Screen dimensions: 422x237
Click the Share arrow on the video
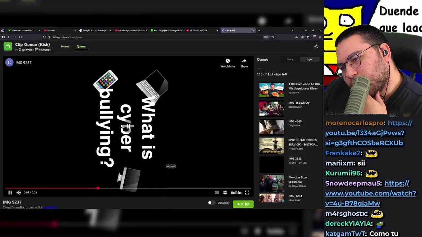click(244, 61)
